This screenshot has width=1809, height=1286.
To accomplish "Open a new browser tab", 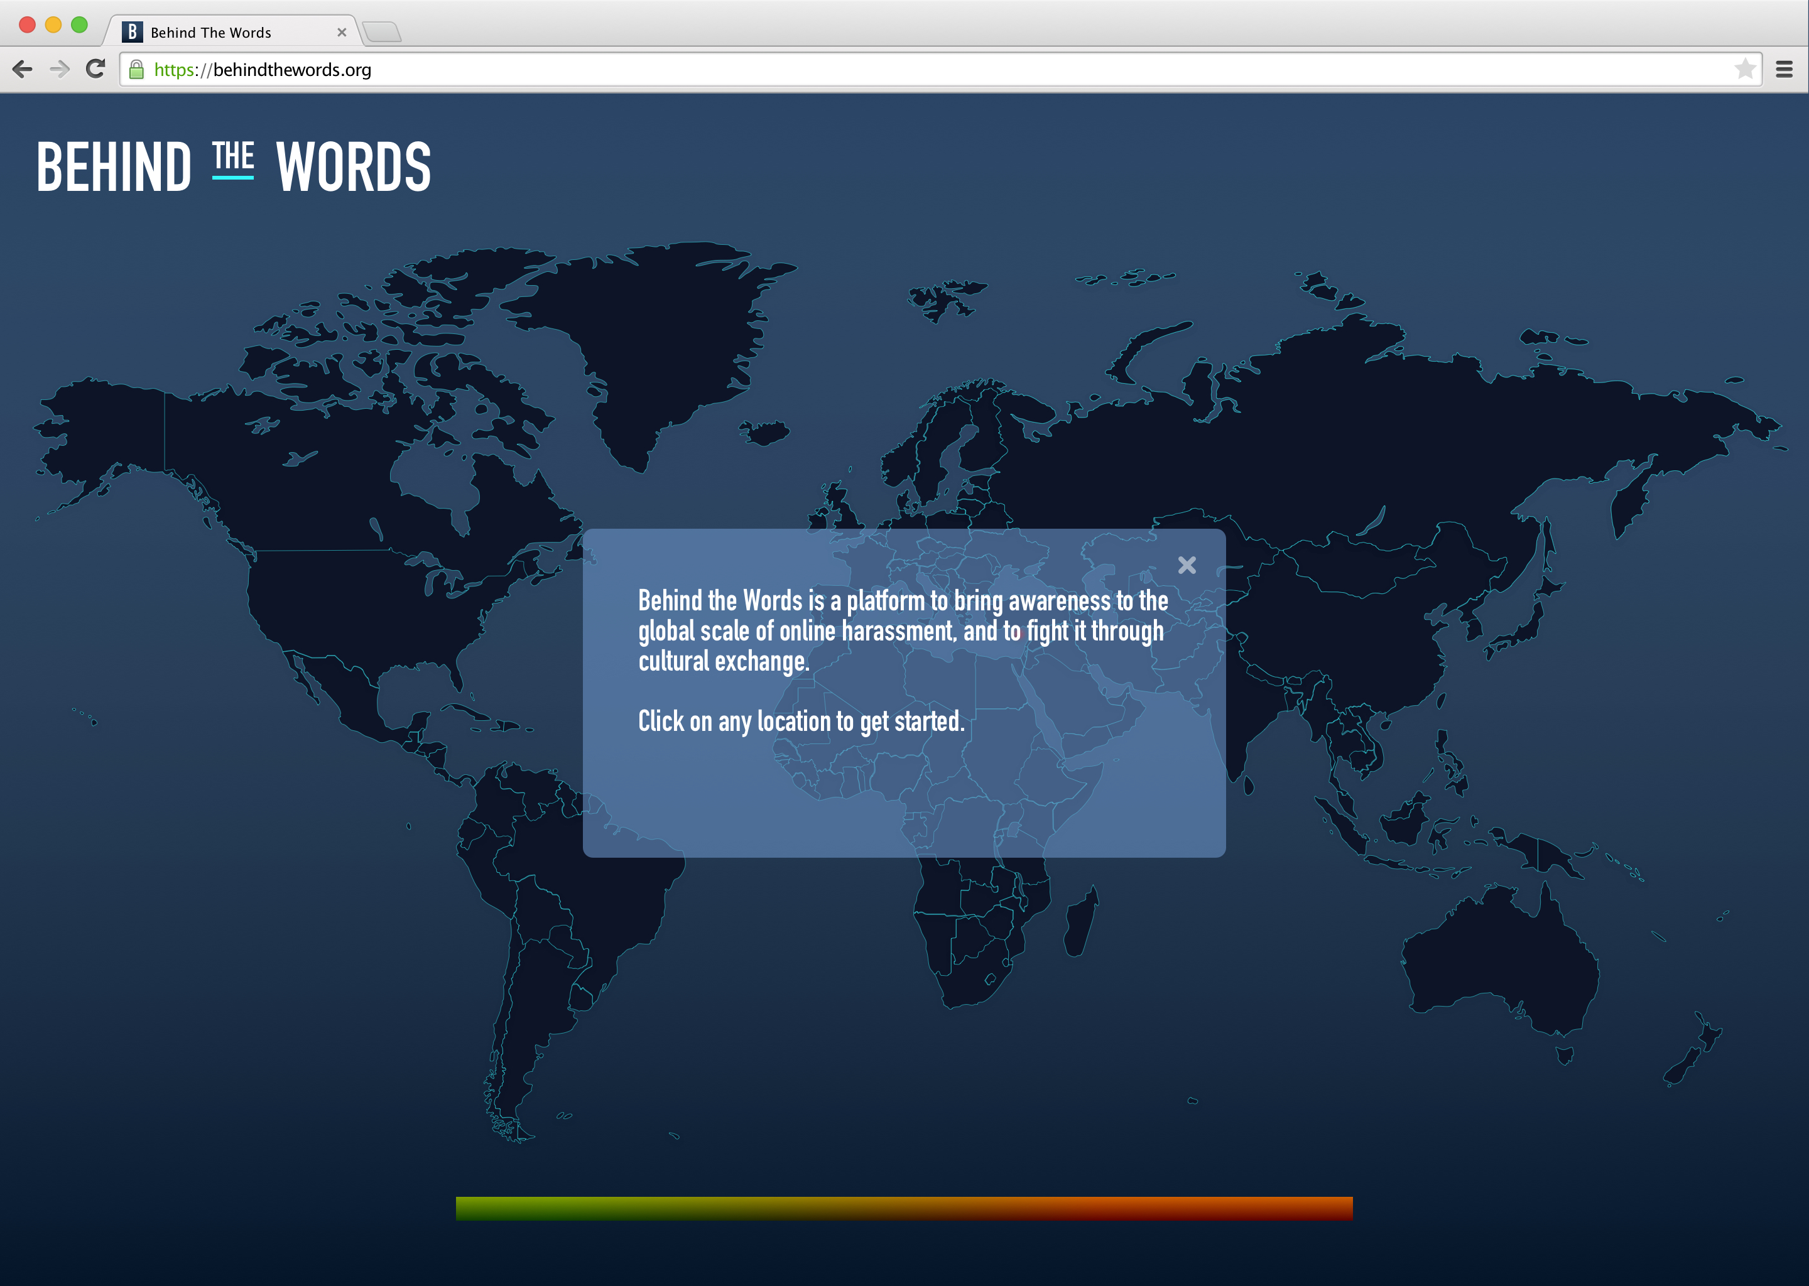I will point(382,33).
